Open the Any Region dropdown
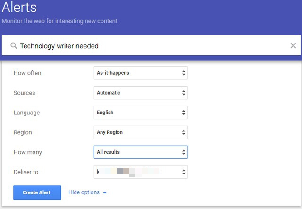 pos(141,132)
